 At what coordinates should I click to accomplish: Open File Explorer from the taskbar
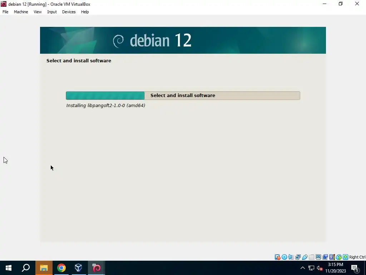[44, 268]
